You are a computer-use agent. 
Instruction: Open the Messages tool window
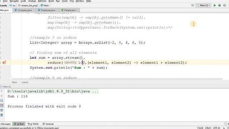click(x=6, y=124)
